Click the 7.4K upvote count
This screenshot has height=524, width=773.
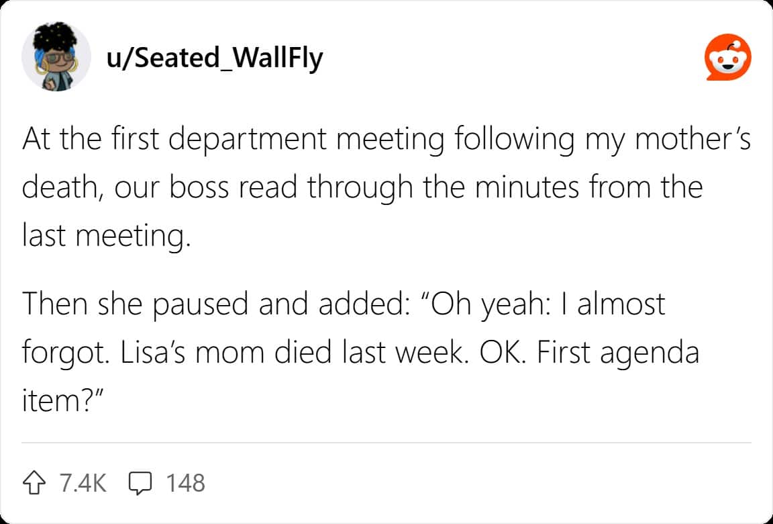click(x=83, y=482)
